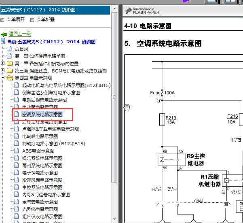Click folder icon of 第三章

pyautogui.click(x=10, y=70)
